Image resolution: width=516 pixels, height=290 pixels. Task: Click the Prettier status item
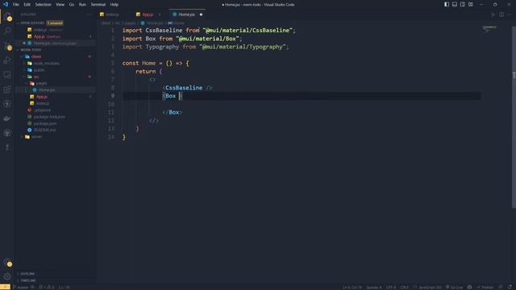[485, 287]
